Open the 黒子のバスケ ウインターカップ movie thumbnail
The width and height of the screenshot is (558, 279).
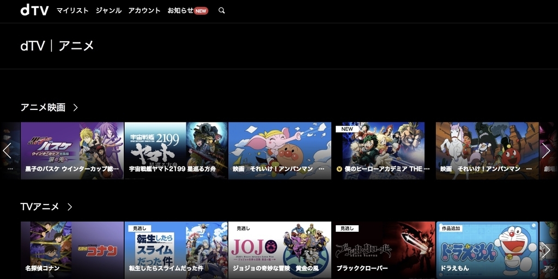coord(72,151)
